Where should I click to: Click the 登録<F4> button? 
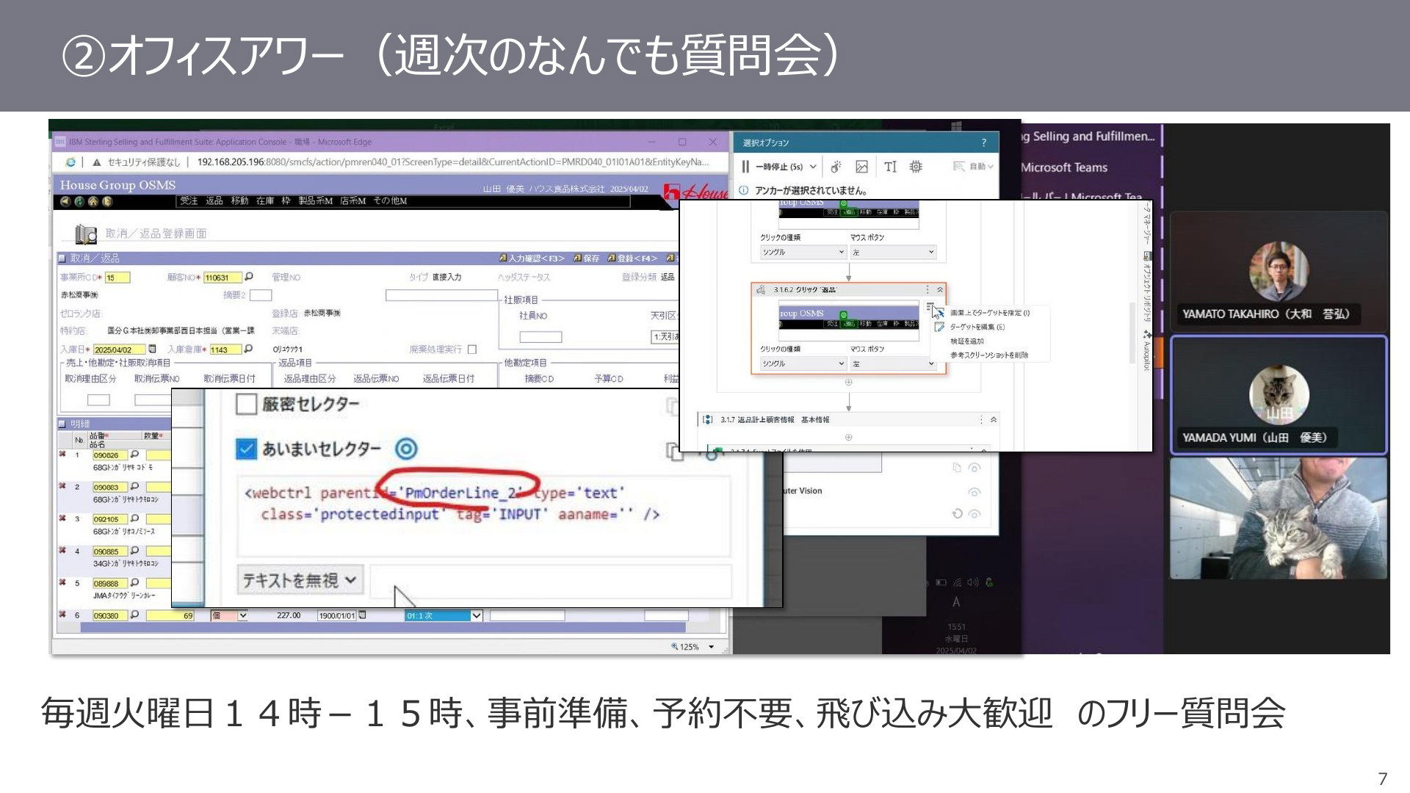click(632, 258)
